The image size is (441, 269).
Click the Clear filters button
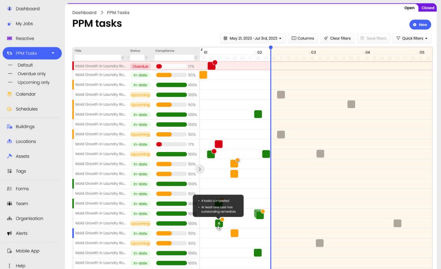pyautogui.click(x=337, y=38)
